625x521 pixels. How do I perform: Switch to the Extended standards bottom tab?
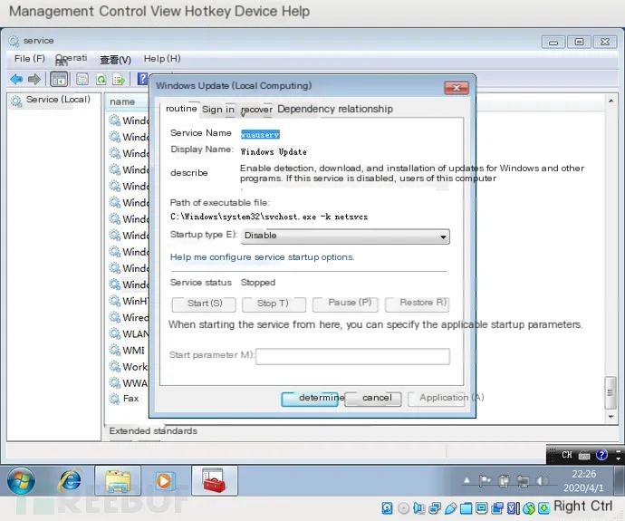(153, 431)
